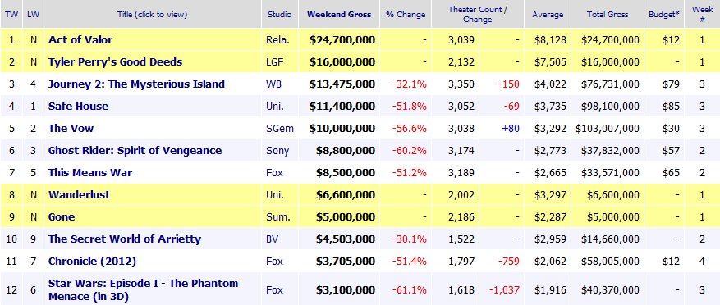Open the Gone movie page

click(62, 217)
